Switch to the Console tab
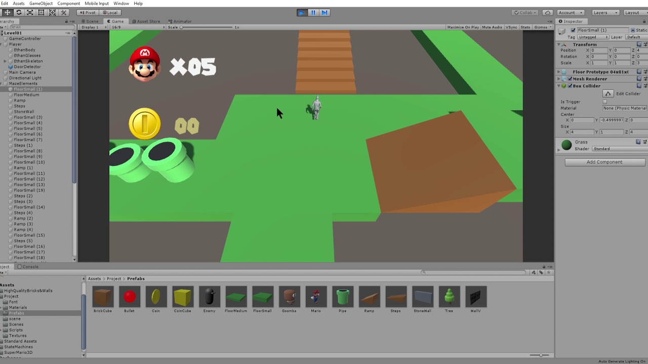This screenshot has width=648, height=364. click(x=28, y=266)
